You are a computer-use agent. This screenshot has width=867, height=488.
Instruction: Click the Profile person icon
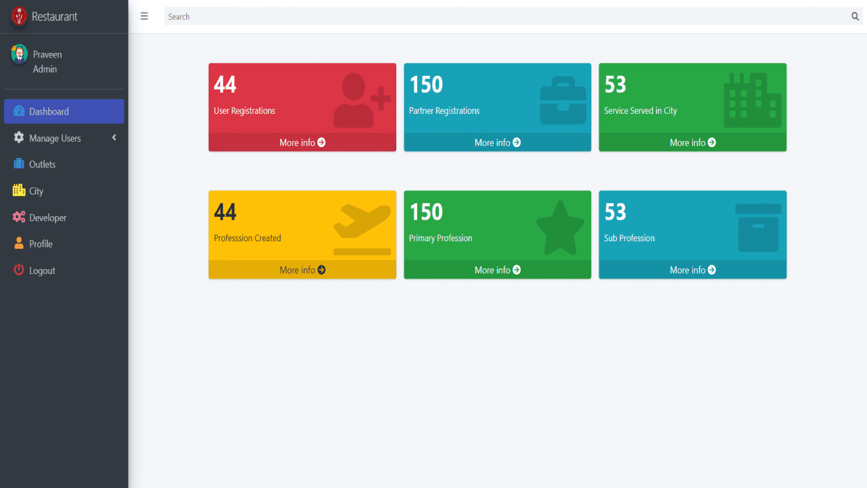coord(19,243)
